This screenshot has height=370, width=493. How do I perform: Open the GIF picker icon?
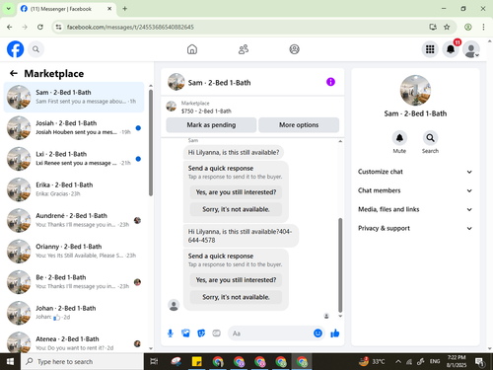[x=216, y=333]
